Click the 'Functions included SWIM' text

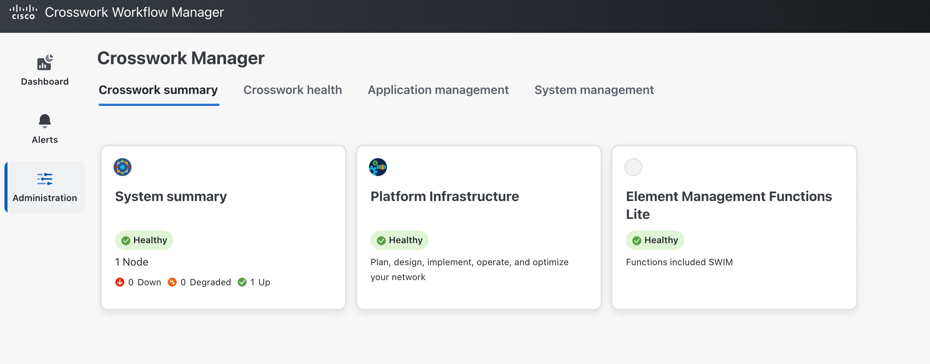(679, 262)
